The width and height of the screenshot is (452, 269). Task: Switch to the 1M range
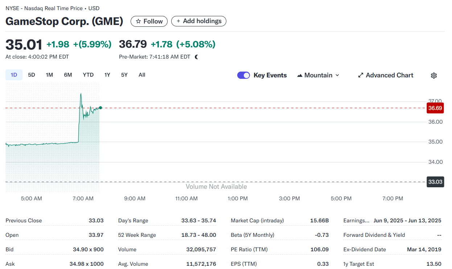tap(49, 75)
